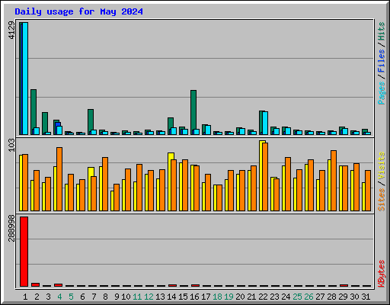Image resolution: width=390 pixels, height=305 pixels.
Task: Click the KBytes legend label
Action: pyautogui.click(x=382, y=274)
